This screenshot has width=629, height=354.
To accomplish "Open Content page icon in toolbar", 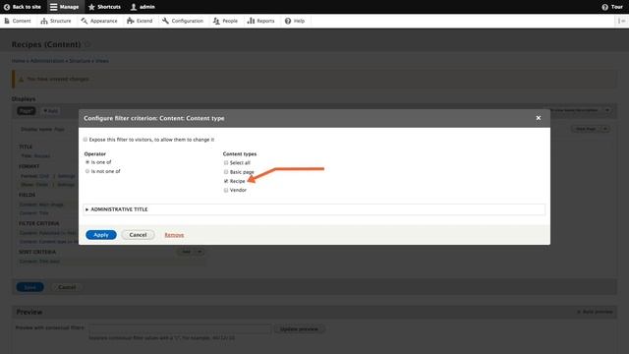I will coord(7,21).
